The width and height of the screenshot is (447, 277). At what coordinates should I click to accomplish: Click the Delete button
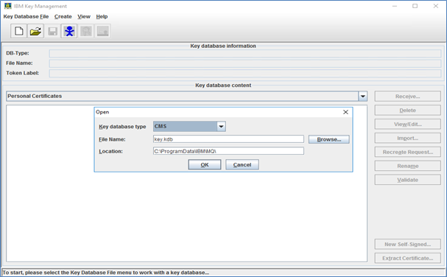click(x=408, y=110)
